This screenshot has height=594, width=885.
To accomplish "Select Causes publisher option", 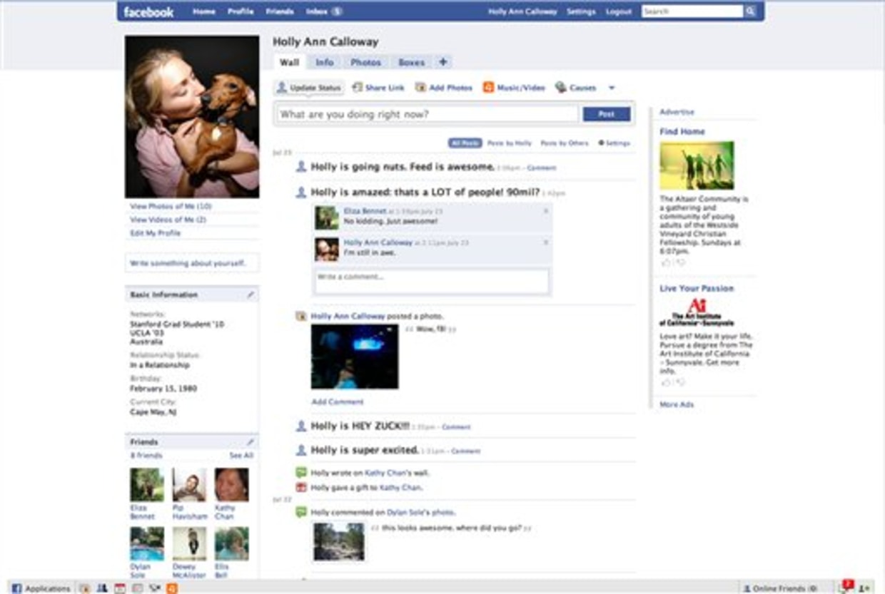I will pyautogui.click(x=575, y=88).
